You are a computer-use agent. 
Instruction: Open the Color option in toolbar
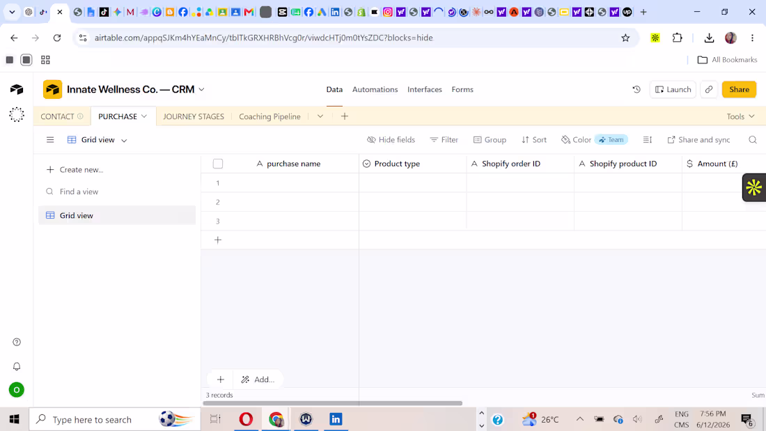(576, 140)
